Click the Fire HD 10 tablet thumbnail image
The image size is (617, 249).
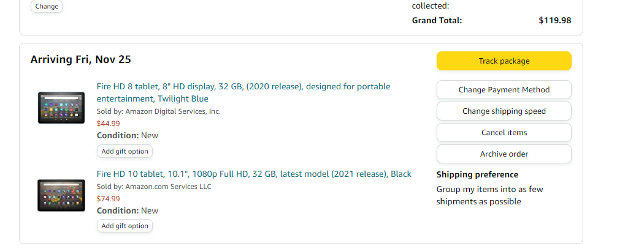click(61, 195)
